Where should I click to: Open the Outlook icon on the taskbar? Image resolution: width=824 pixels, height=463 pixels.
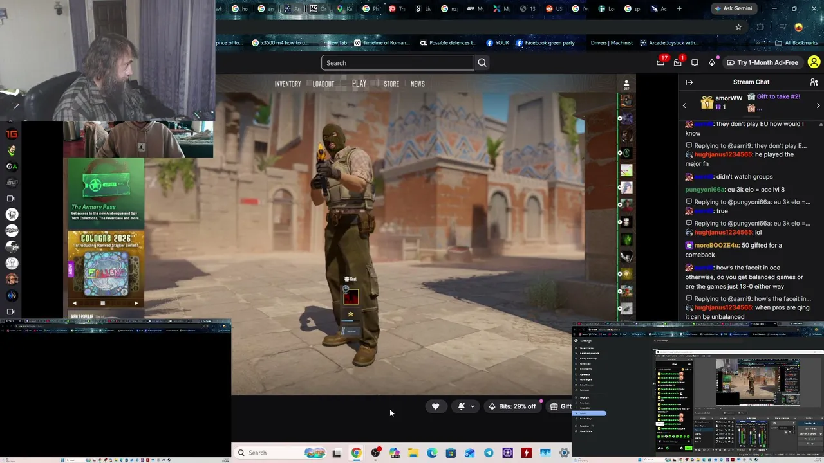click(469, 453)
